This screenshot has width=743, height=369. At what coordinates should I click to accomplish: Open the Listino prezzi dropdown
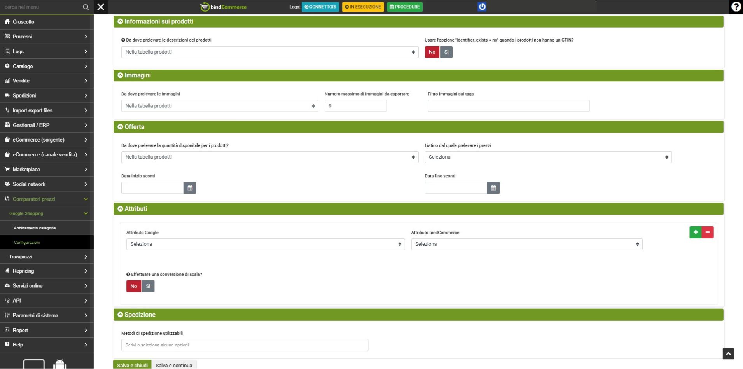click(x=548, y=157)
